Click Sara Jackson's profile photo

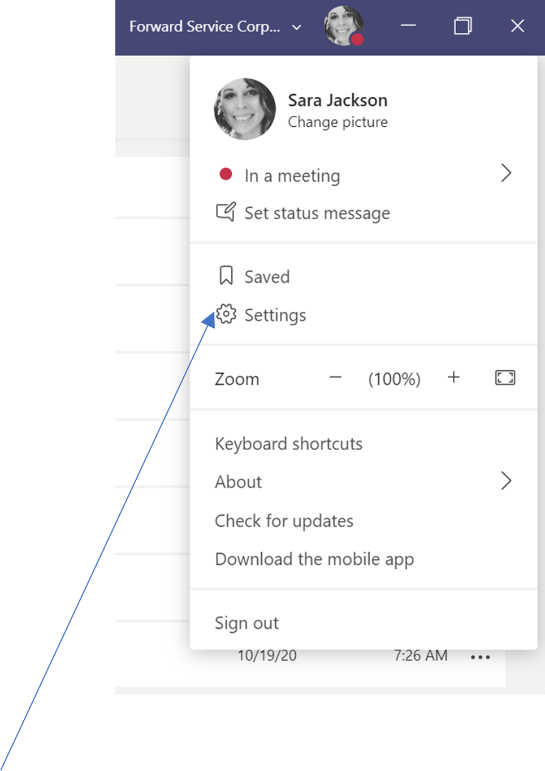(245, 109)
